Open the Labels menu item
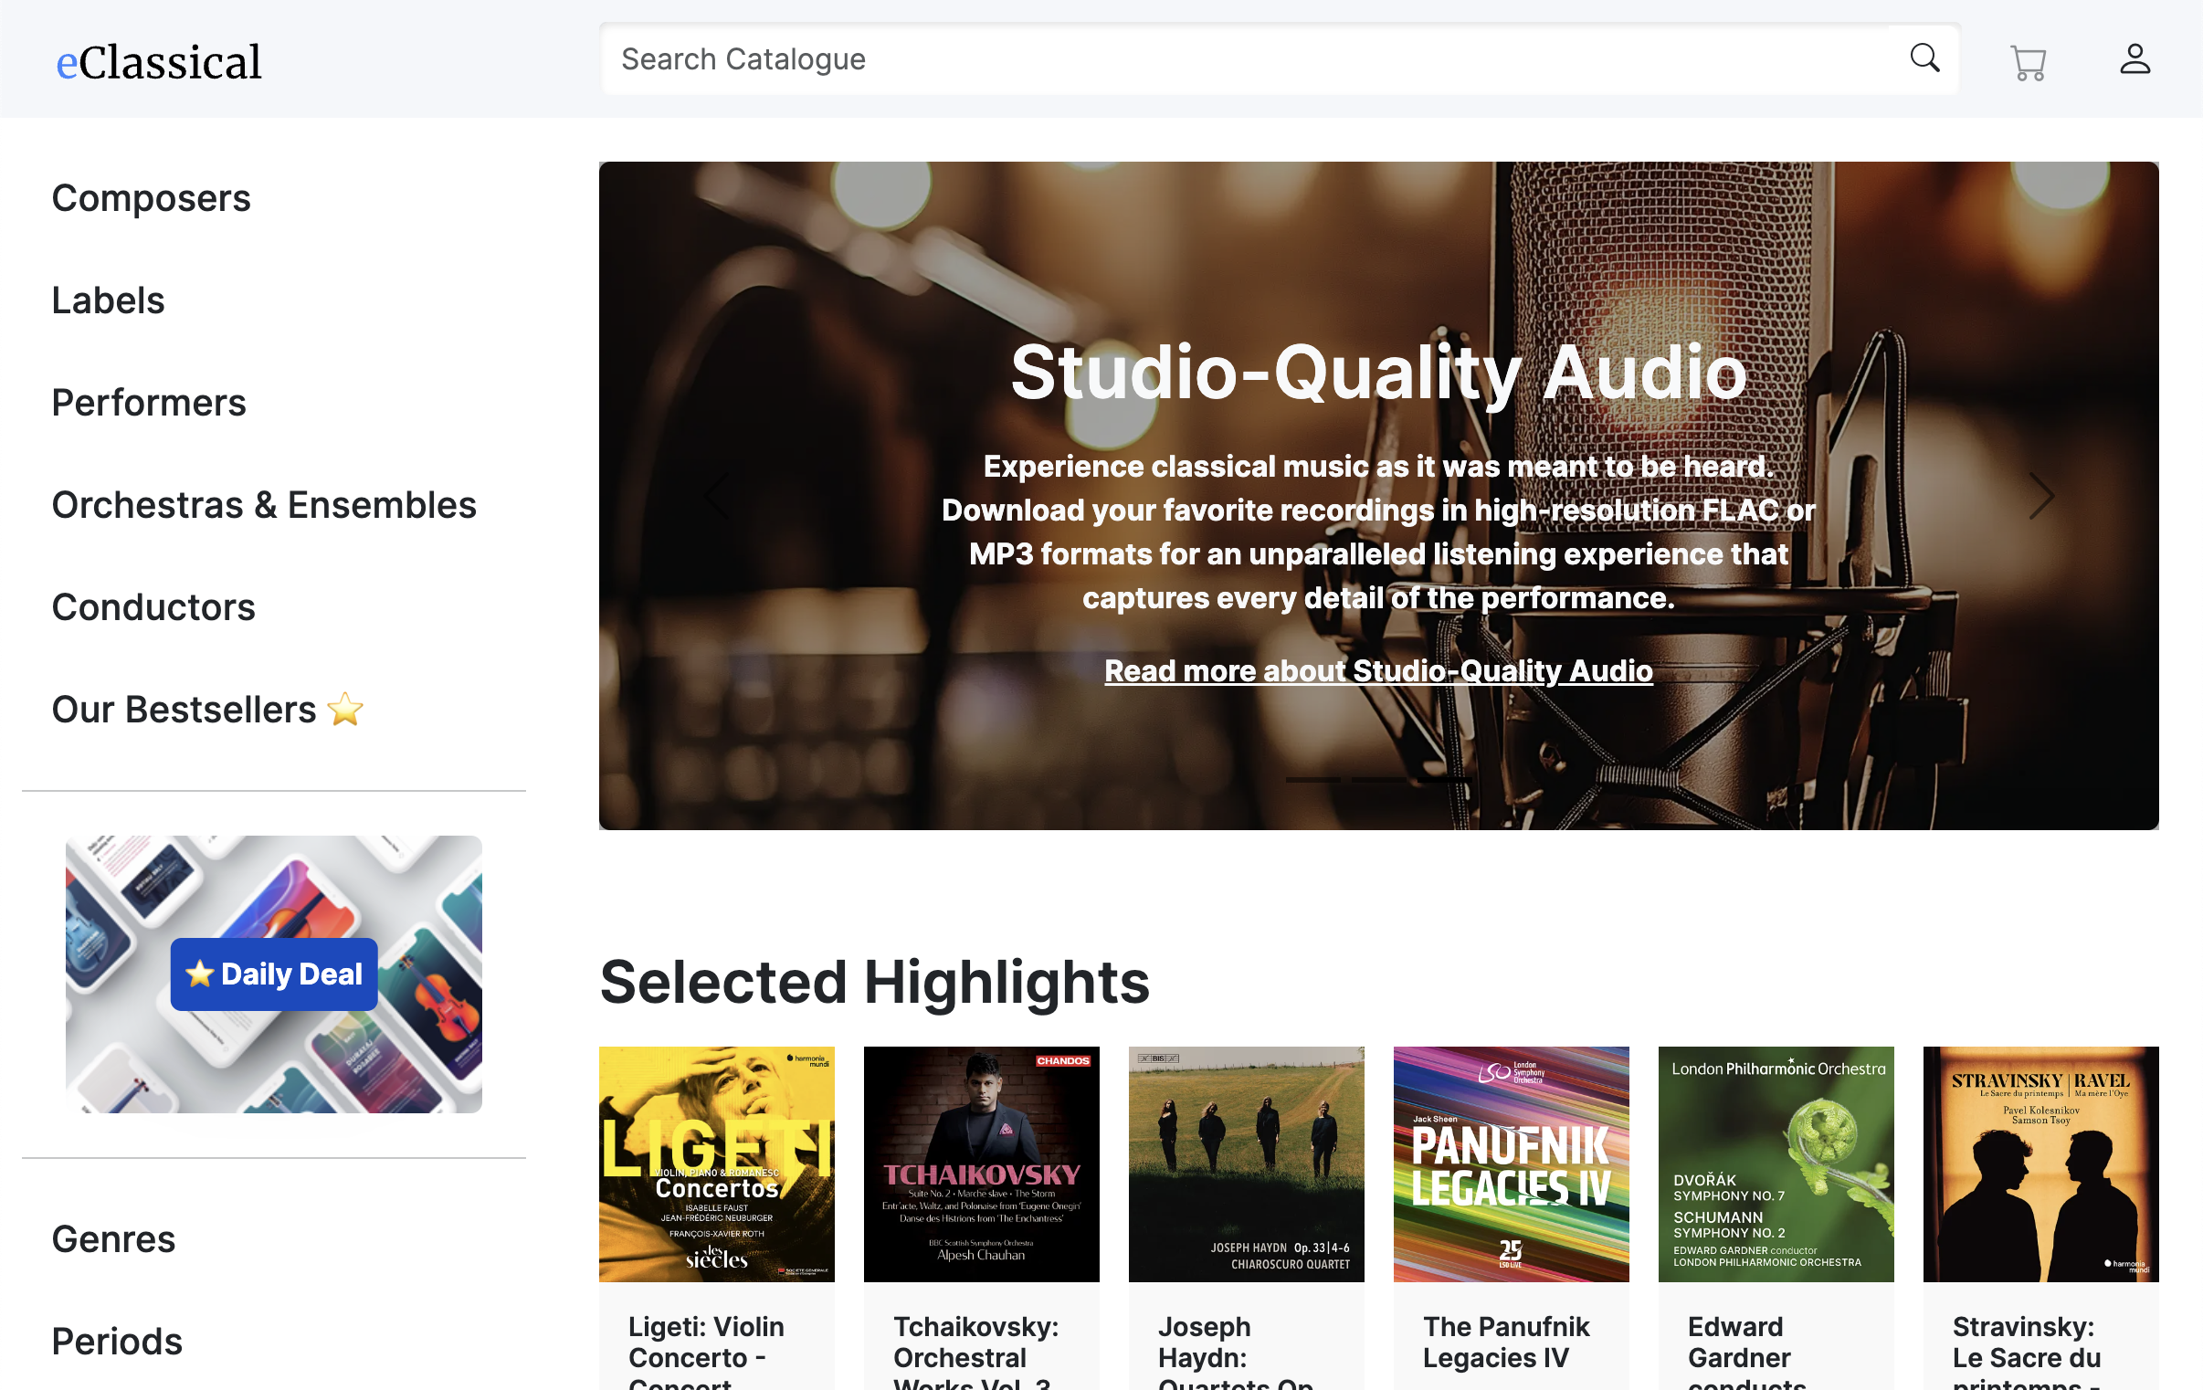Viewport: 2203px width, 1390px height. pyautogui.click(x=108, y=300)
